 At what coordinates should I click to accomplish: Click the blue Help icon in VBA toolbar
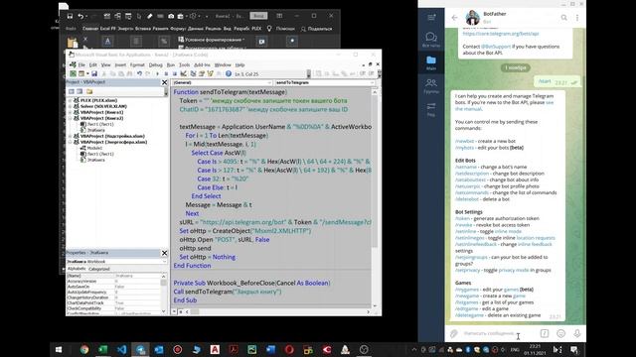pos(229,74)
